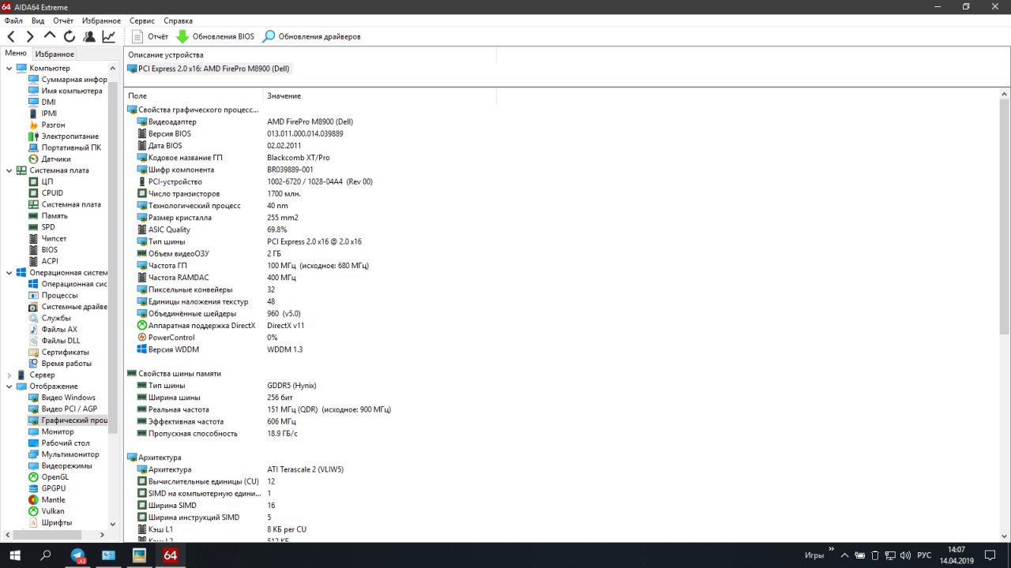Open the Шрифты fonts item
The width and height of the screenshot is (1011, 568).
(51, 523)
